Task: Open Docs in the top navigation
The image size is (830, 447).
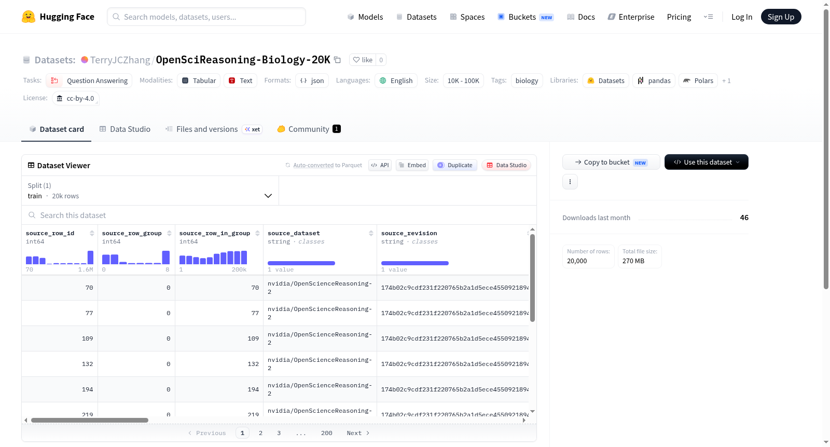Action: 581,17
